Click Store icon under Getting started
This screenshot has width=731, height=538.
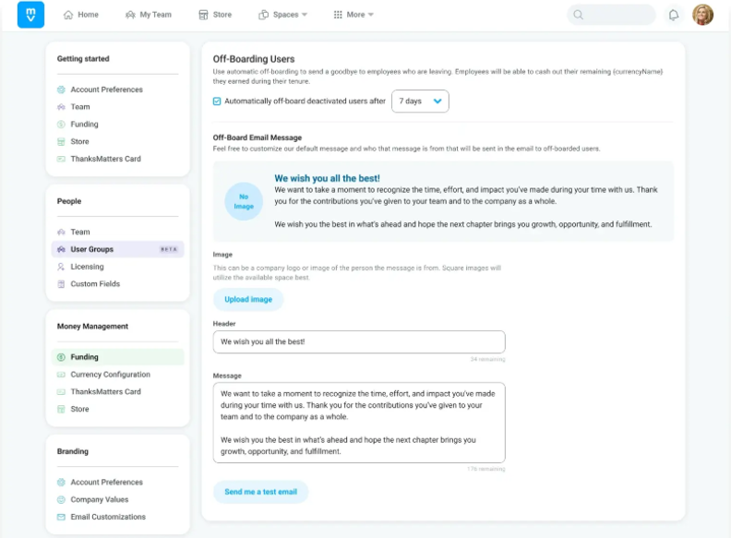[x=61, y=141]
